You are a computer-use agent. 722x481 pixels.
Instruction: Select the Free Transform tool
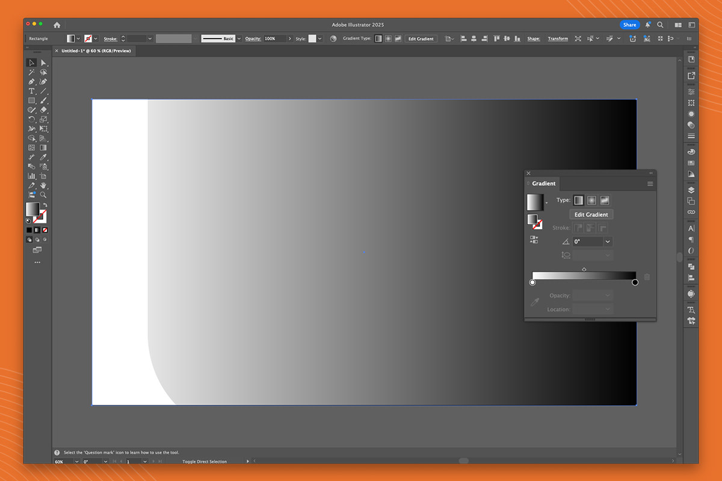coord(43,129)
